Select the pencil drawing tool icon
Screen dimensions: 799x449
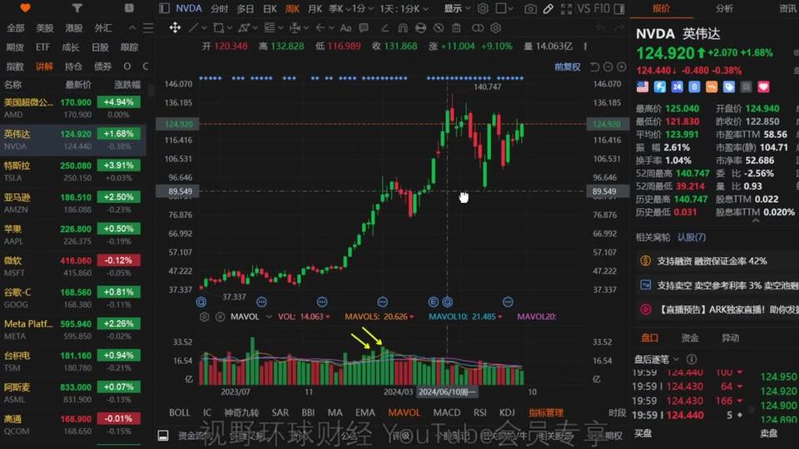(x=548, y=8)
